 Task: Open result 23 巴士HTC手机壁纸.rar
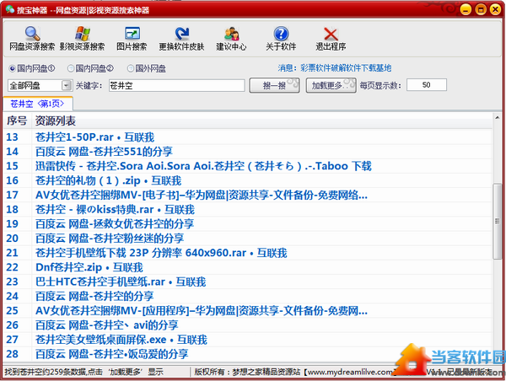[x=121, y=282]
